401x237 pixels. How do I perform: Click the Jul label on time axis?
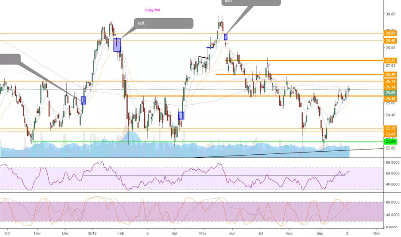click(261, 234)
